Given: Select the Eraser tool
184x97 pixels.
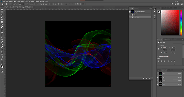Looking at the screenshot, I should 2,37.
